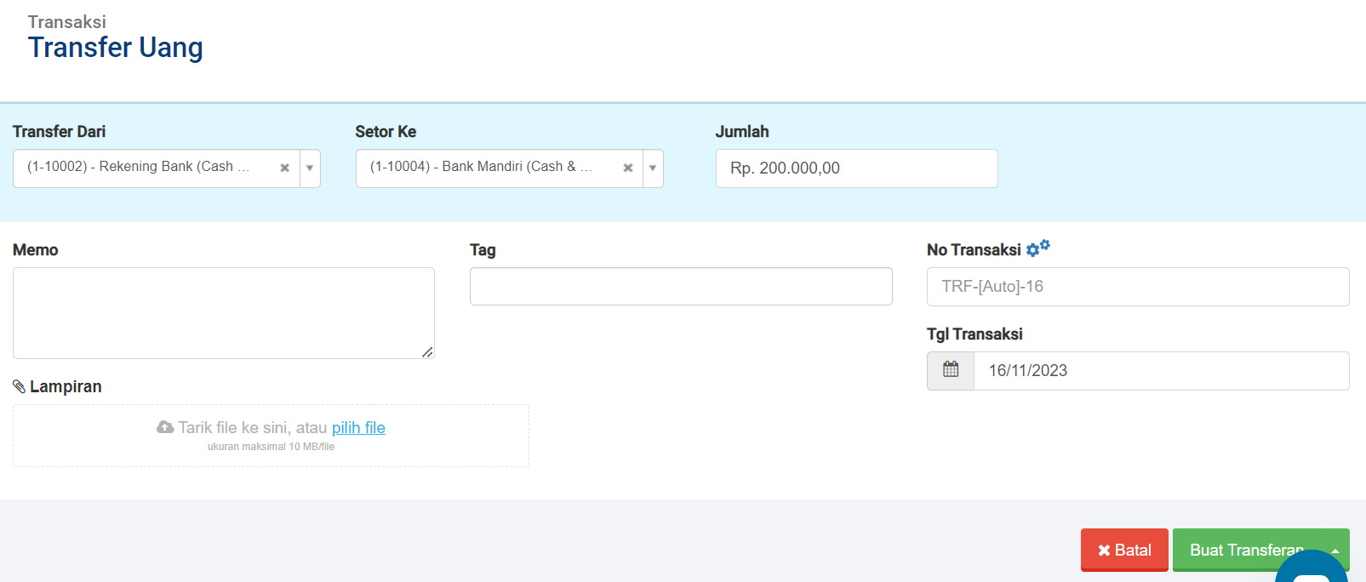Viewport: 1366px width, 582px height.
Task: Click the Jumlah amount field
Action: click(855, 168)
